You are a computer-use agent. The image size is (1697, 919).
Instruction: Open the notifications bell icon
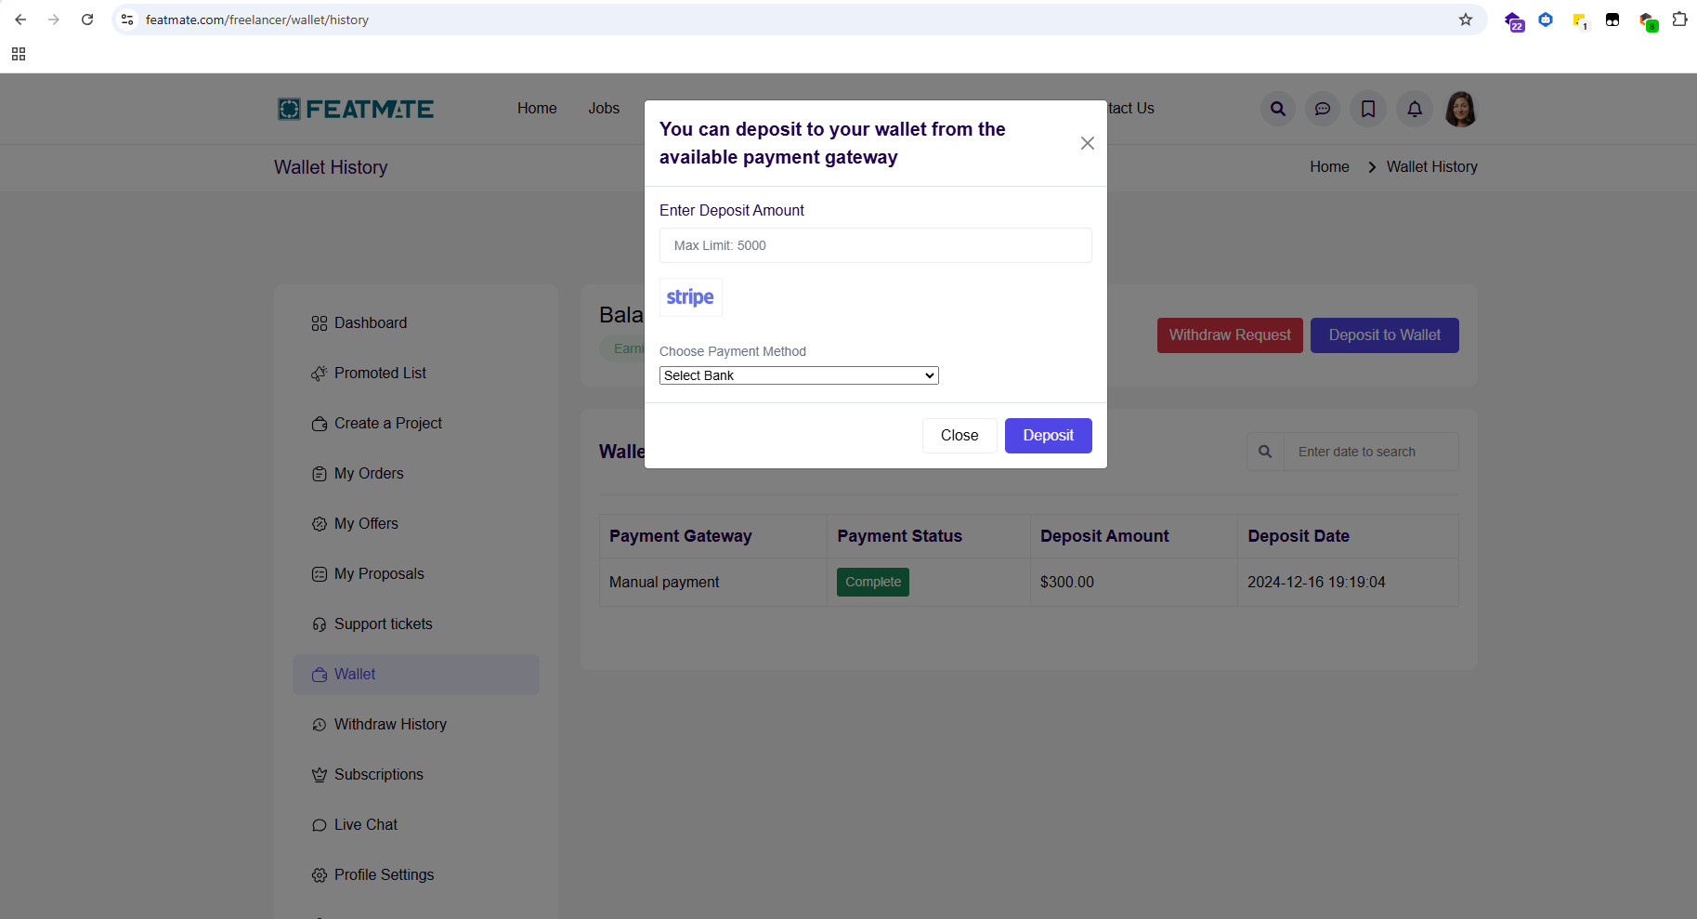point(1414,109)
